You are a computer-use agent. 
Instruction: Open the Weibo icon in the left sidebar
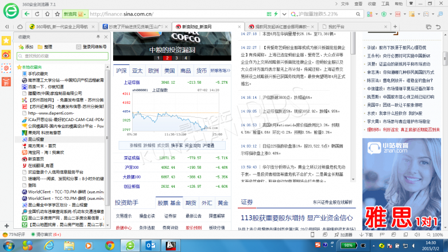coord(6,54)
